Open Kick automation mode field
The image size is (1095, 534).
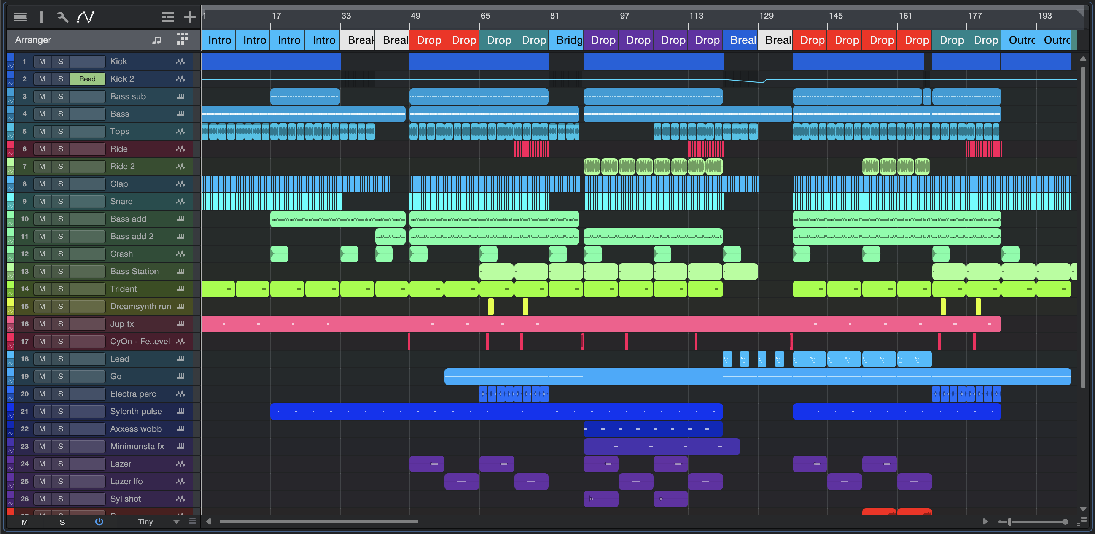coord(87,62)
